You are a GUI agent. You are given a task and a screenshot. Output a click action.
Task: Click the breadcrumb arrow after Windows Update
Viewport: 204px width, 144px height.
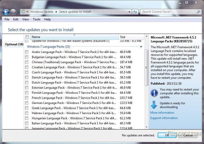tap(56, 12)
